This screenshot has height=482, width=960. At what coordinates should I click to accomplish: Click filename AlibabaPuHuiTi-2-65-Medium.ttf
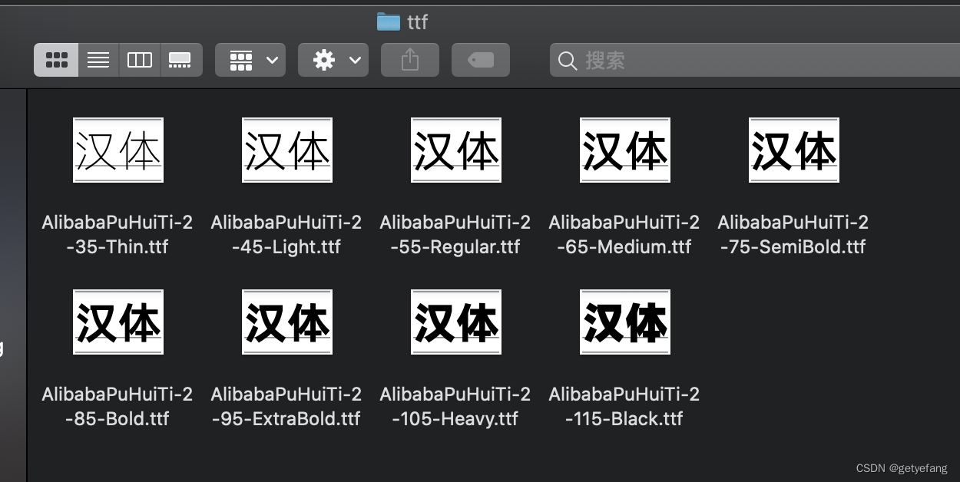tap(624, 235)
